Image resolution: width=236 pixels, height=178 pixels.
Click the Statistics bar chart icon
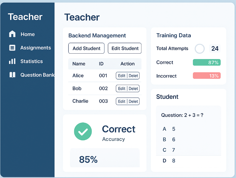(12, 61)
